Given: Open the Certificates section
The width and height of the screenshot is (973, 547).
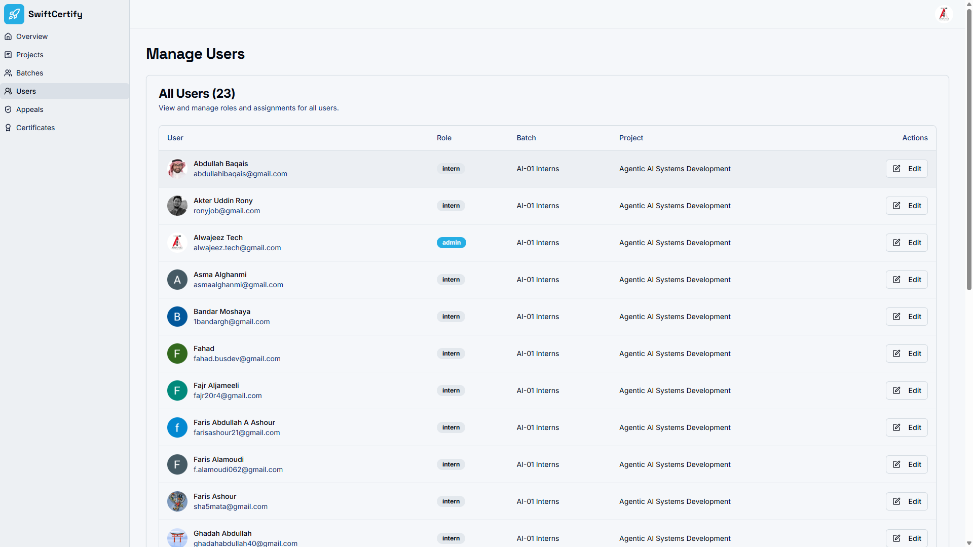Looking at the screenshot, I should point(35,128).
